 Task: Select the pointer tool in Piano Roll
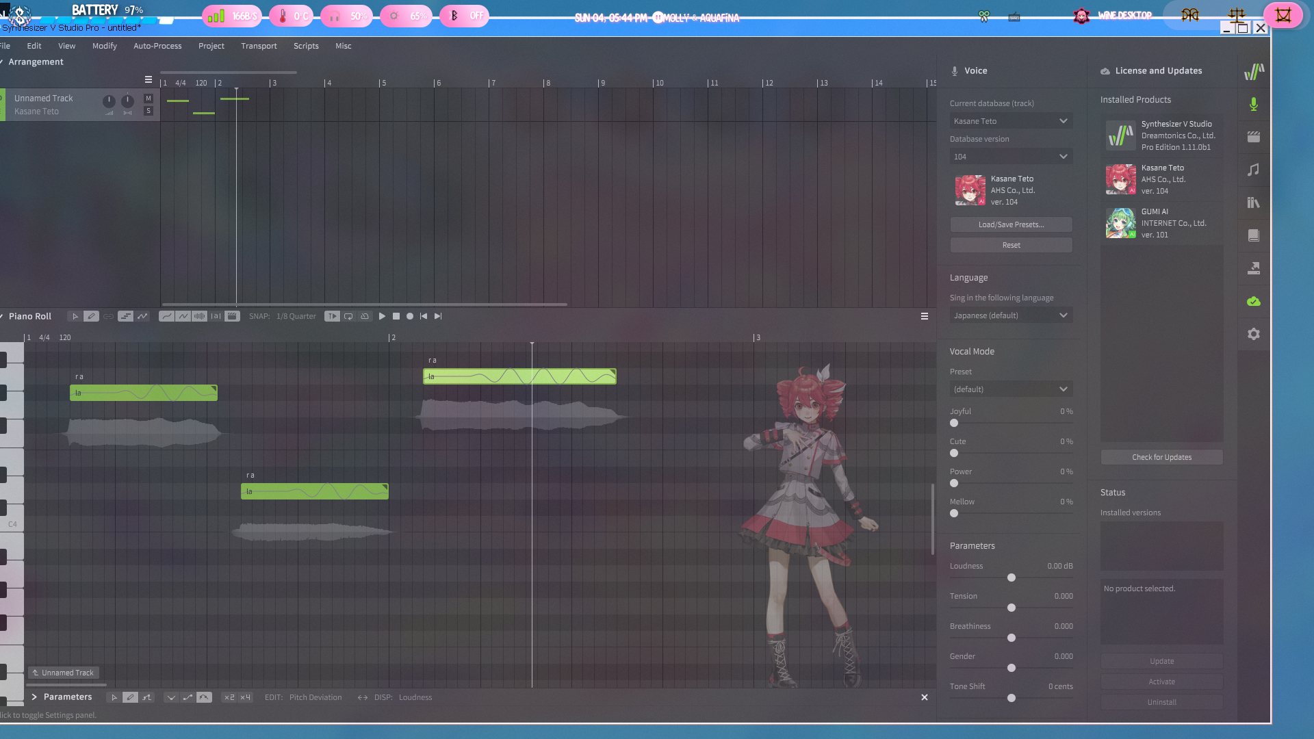pos(75,316)
